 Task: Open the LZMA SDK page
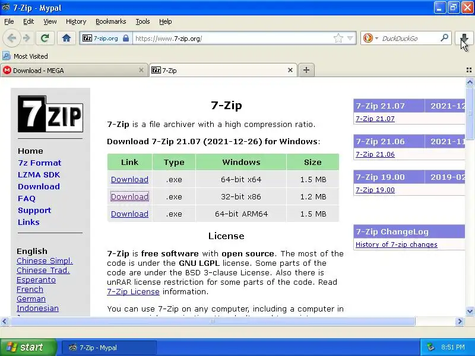tap(39, 174)
